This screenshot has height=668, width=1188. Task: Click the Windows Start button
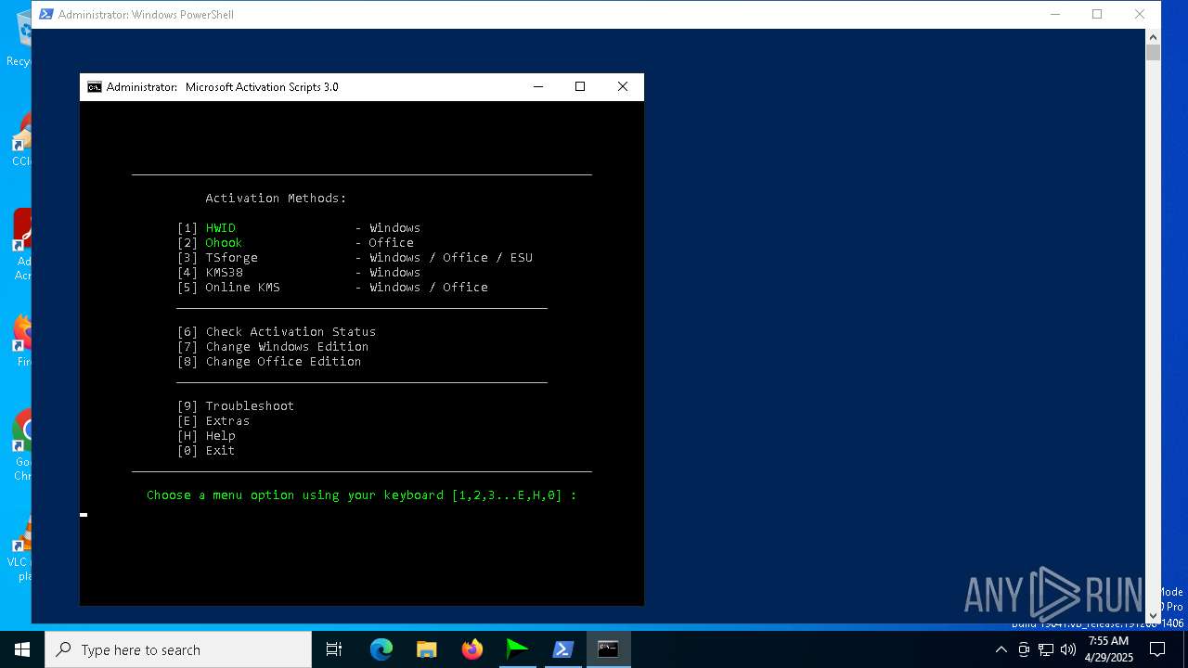point(21,649)
